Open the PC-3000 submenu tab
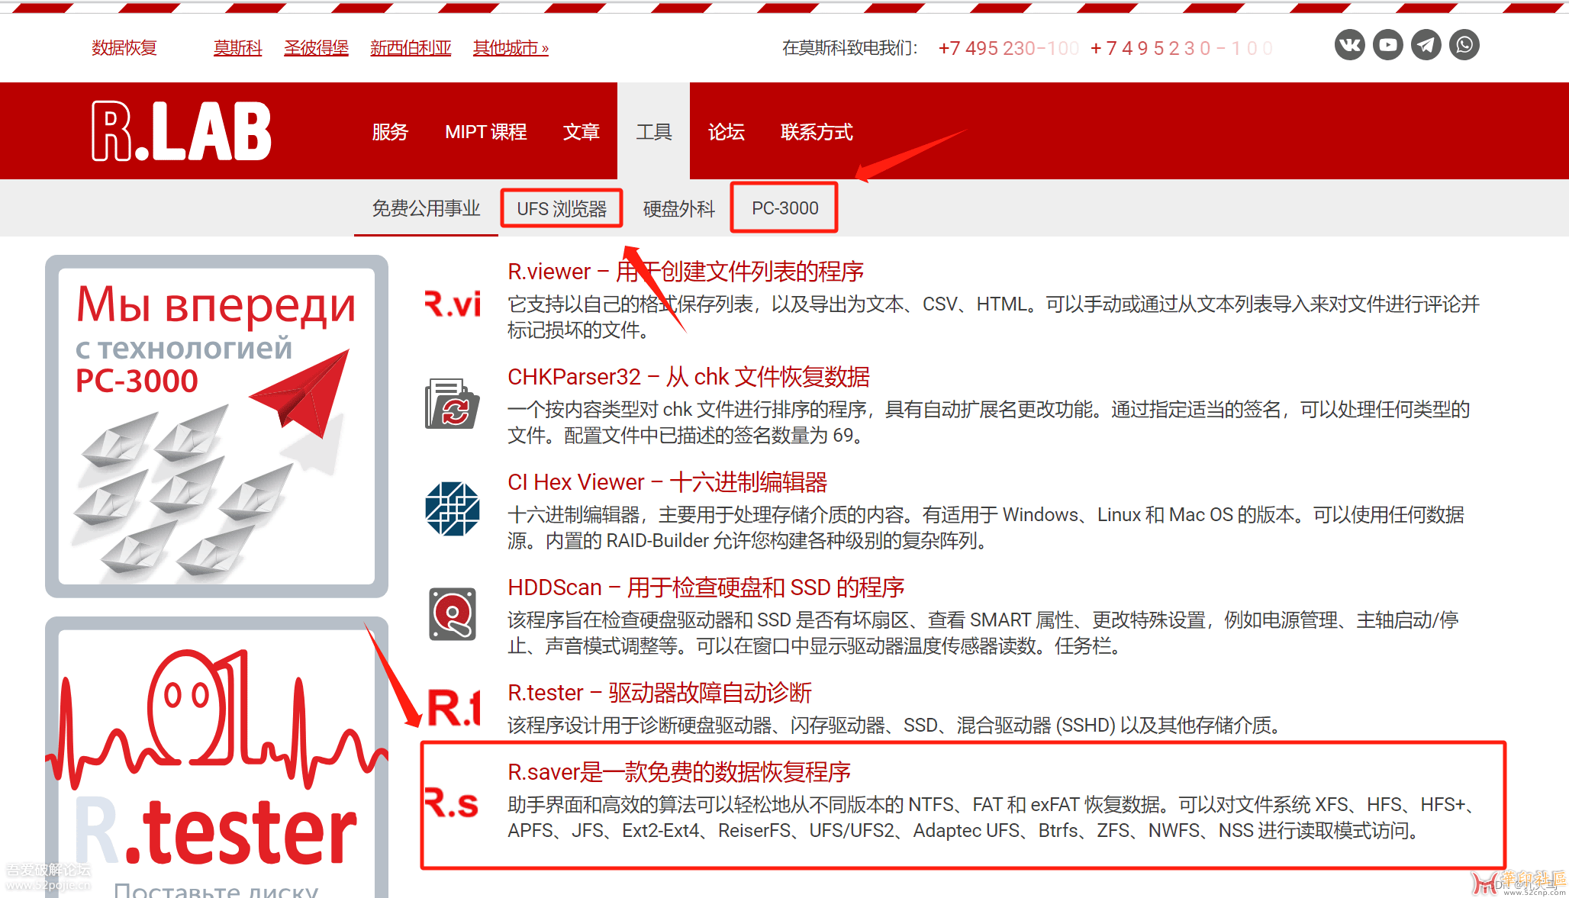The height and width of the screenshot is (898, 1569). coord(784,208)
